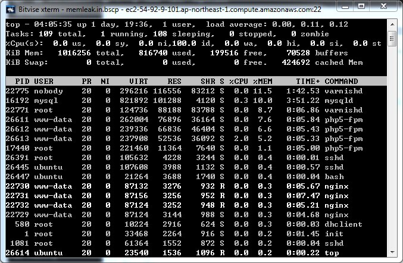Click PID 26445 in the list
403x263 pixels.
[17, 167]
